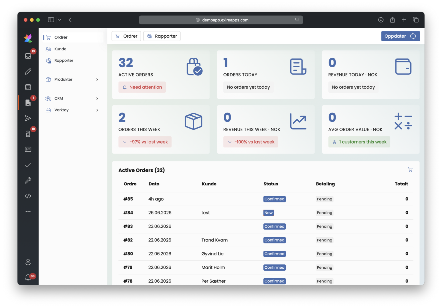Open a new tab with plus icon
Image resolution: width=442 pixels, height=308 pixels.
[x=404, y=20]
